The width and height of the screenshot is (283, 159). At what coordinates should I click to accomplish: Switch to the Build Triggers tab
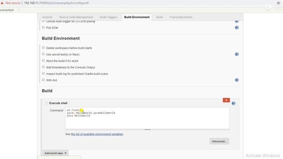coord(108,17)
